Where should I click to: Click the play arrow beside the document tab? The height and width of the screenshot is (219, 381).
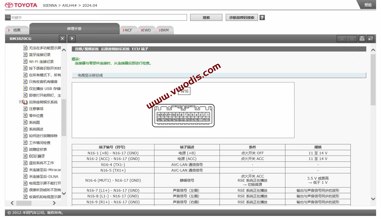click(72, 38)
